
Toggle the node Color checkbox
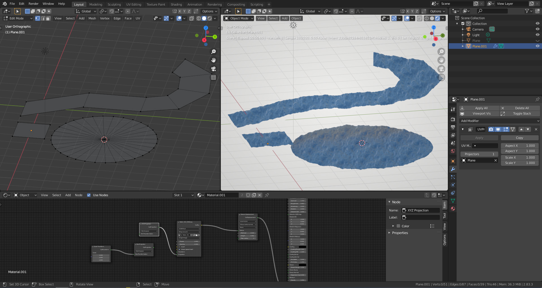[x=398, y=226]
